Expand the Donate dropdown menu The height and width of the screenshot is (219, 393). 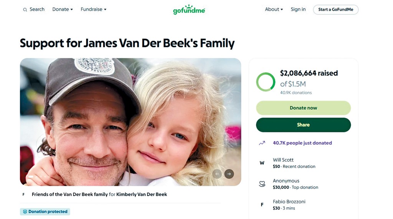tap(63, 10)
